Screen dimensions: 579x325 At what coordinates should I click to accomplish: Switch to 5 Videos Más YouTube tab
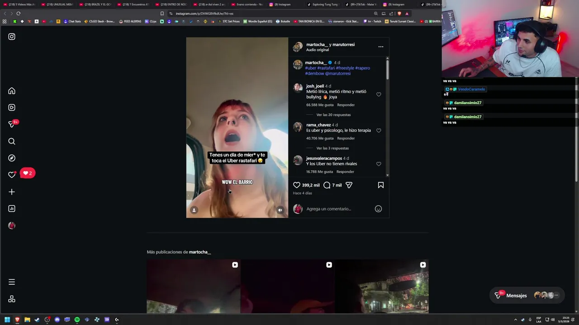tap(20, 5)
